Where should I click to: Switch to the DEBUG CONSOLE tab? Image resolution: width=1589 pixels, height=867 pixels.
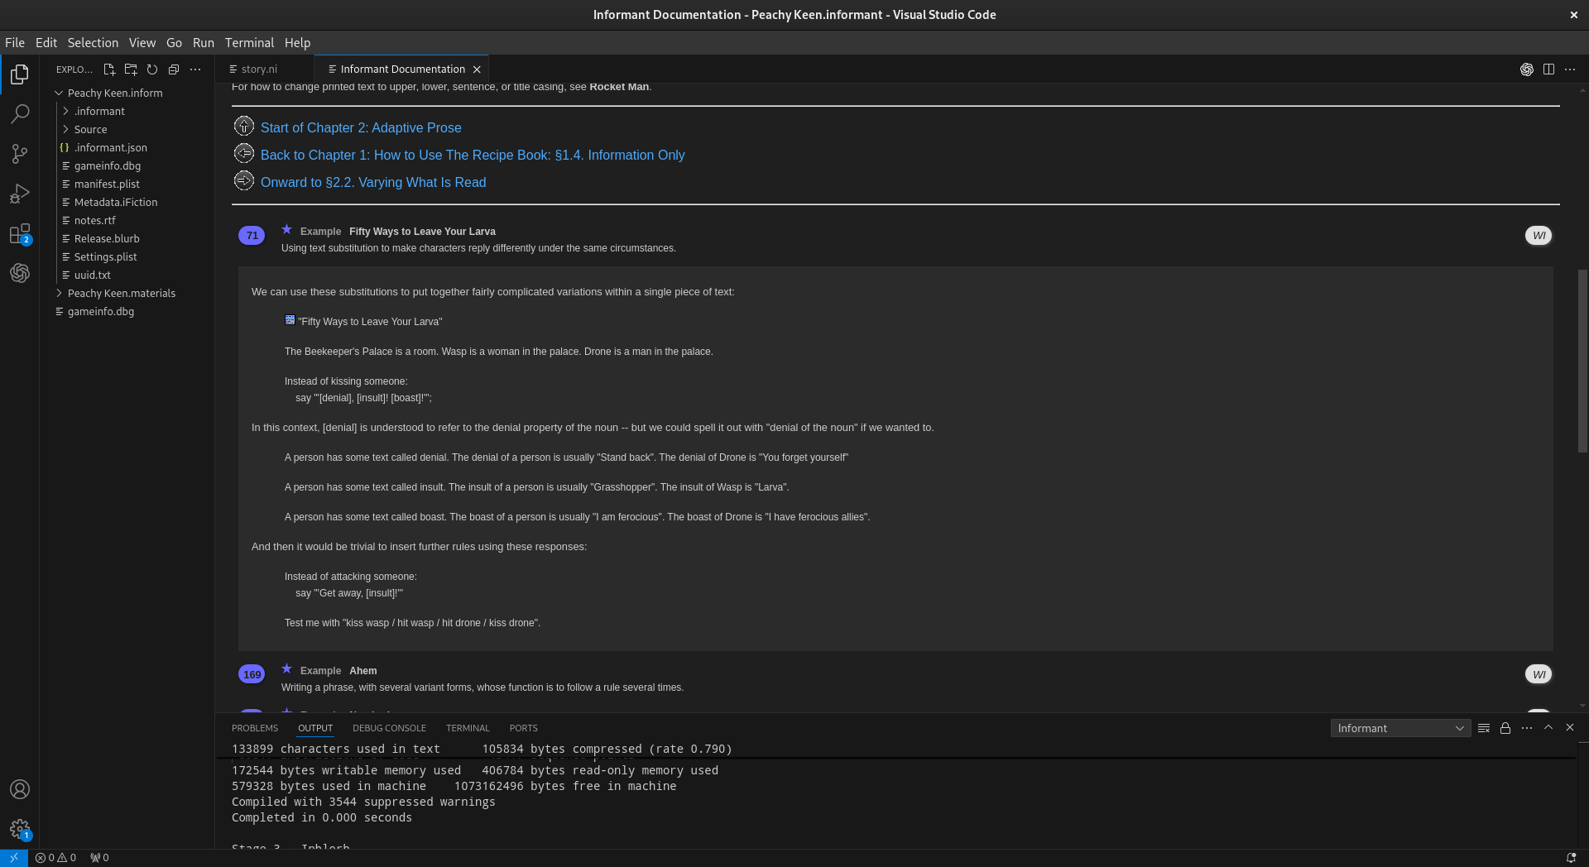point(389,728)
